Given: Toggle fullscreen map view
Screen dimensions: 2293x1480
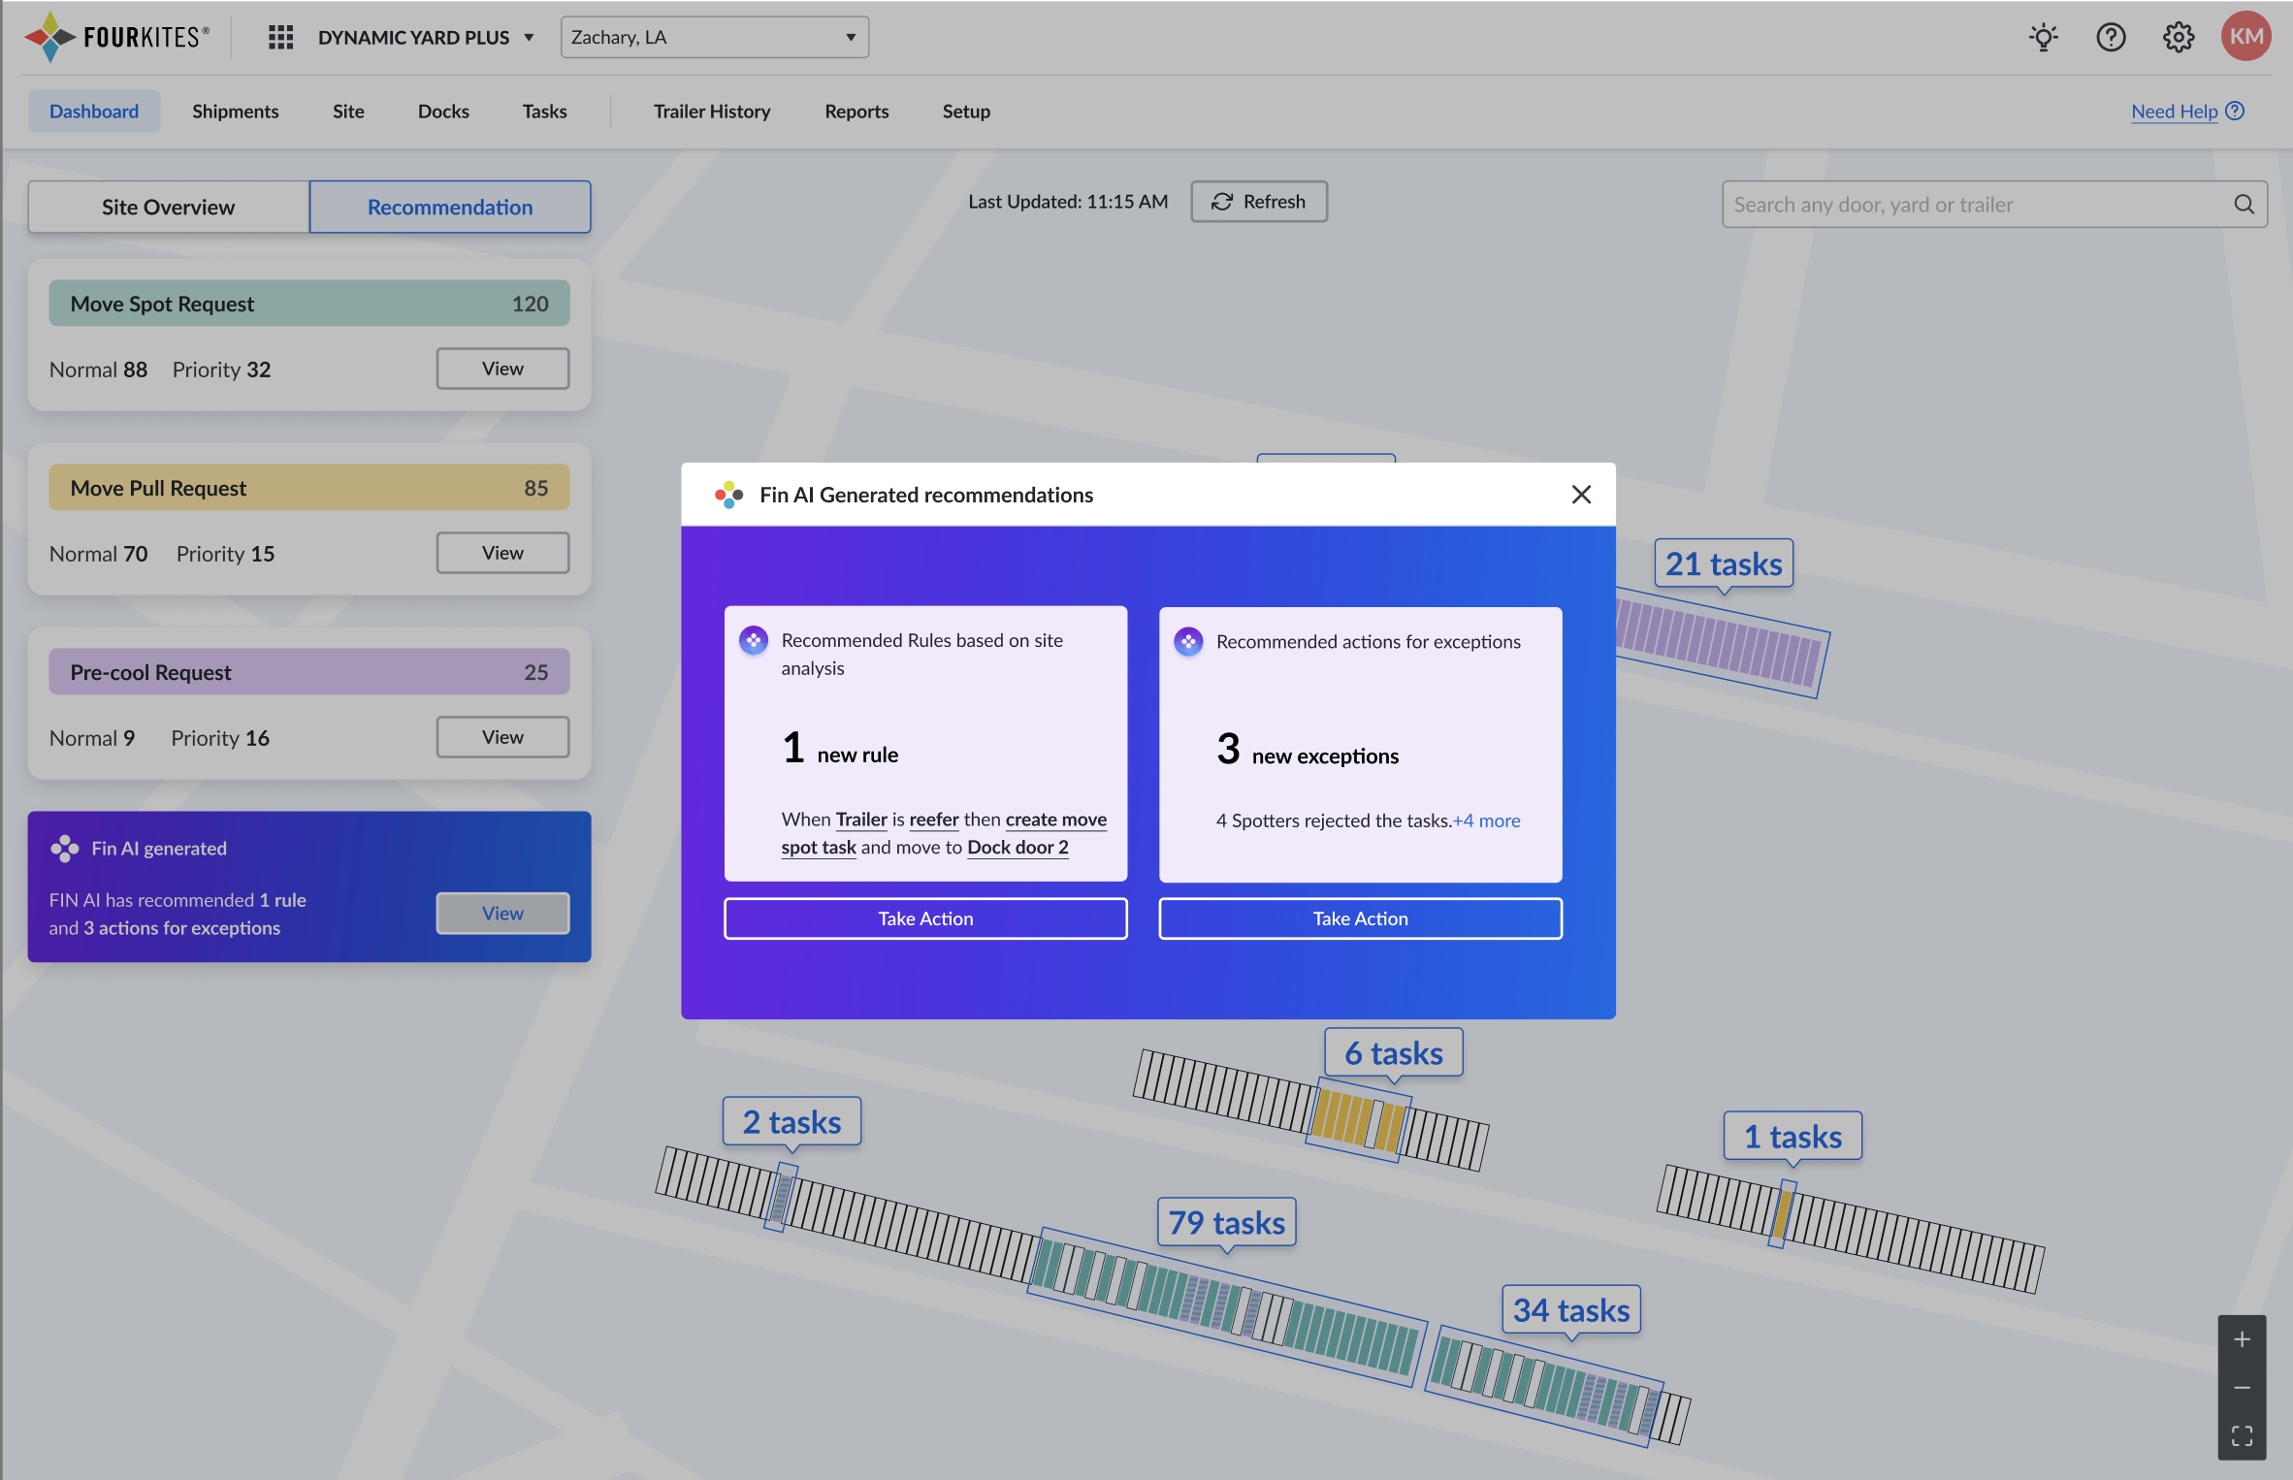Looking at the screenshot, I should pyautogui.click(x=2242, y=1435).
